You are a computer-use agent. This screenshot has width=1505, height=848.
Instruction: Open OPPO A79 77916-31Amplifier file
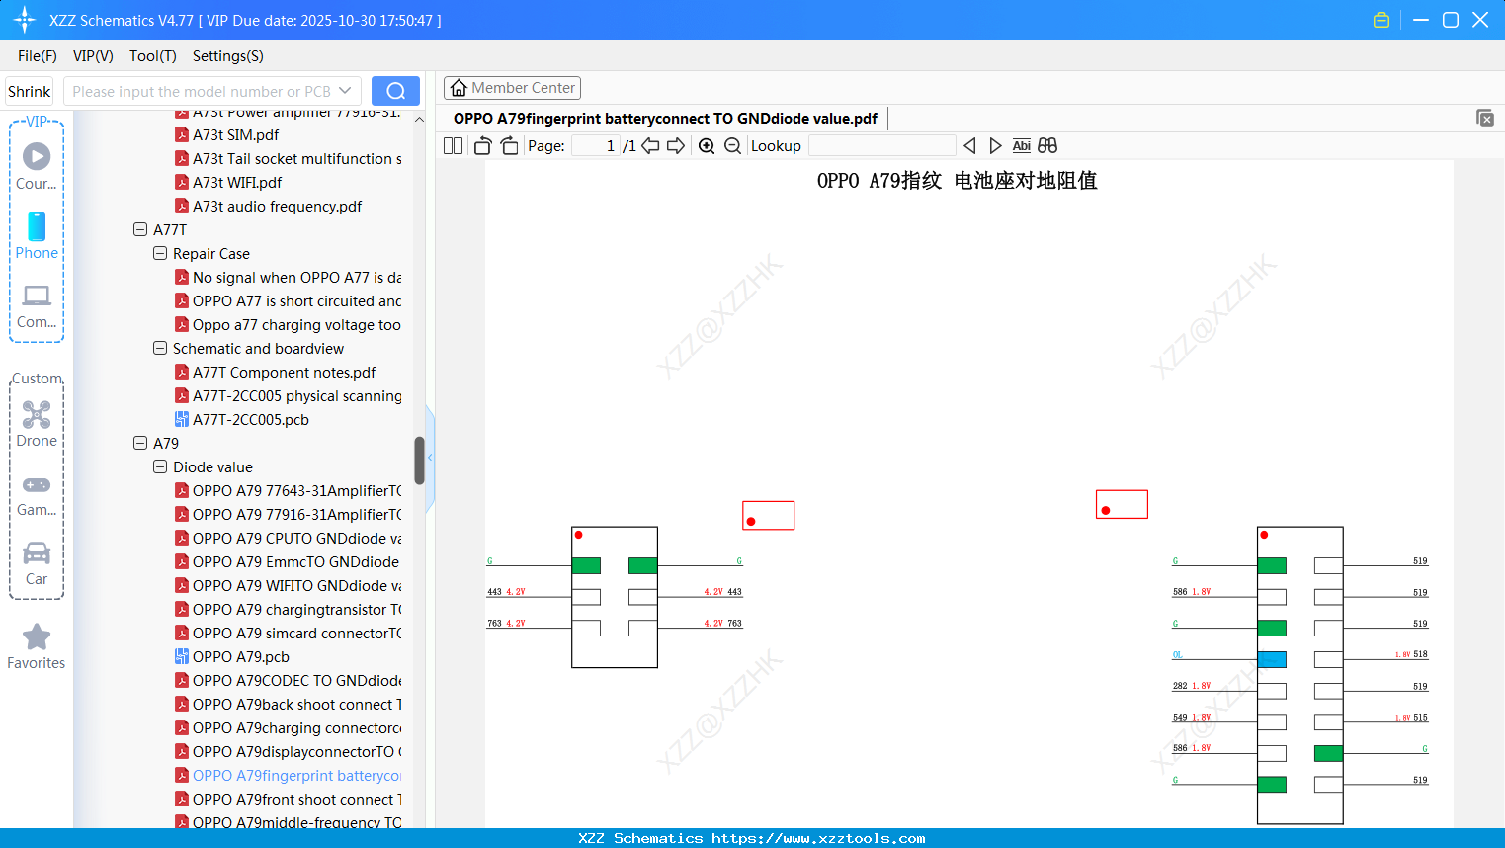[x=289, y=514]
